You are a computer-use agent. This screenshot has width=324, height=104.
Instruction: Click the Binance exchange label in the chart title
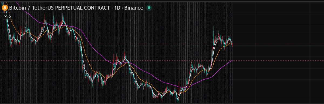tap(134, 8)
